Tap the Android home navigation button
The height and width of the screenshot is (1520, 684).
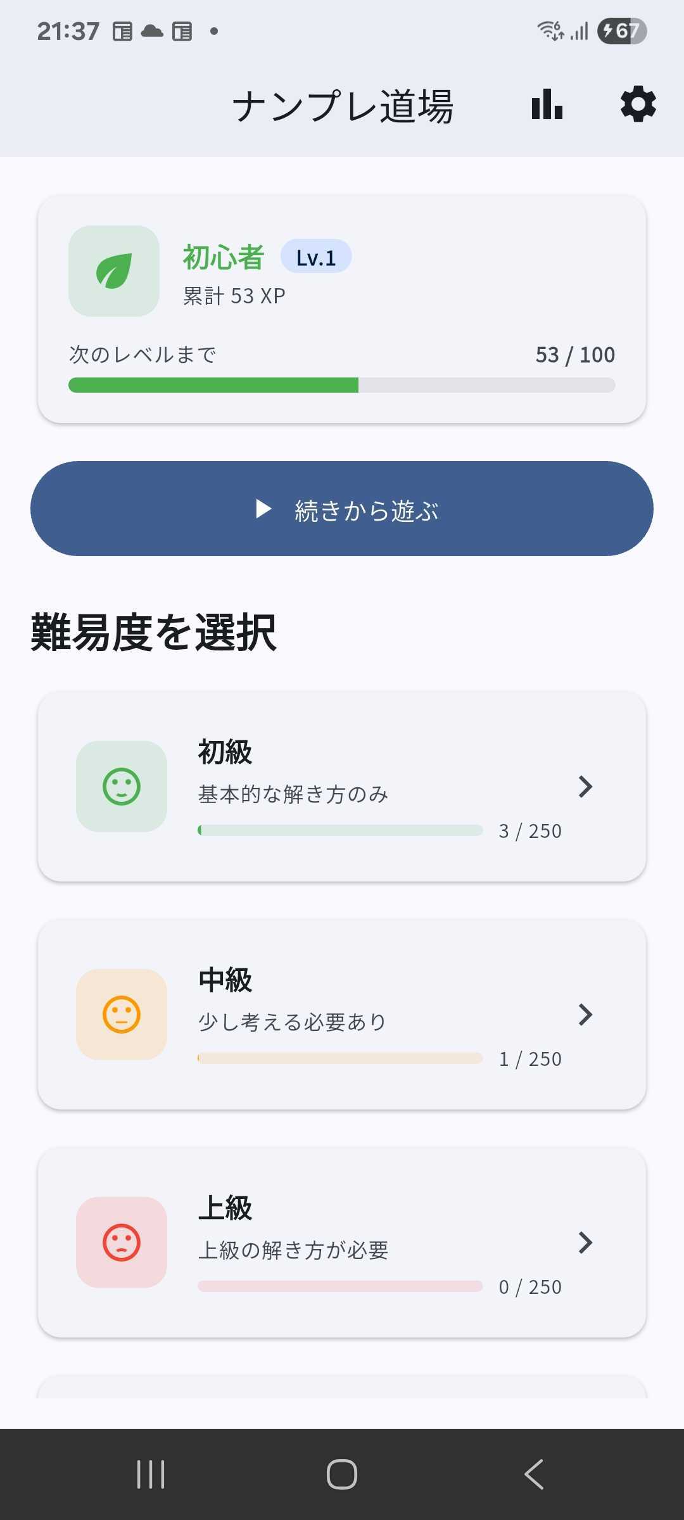[x=342, y=1474]
